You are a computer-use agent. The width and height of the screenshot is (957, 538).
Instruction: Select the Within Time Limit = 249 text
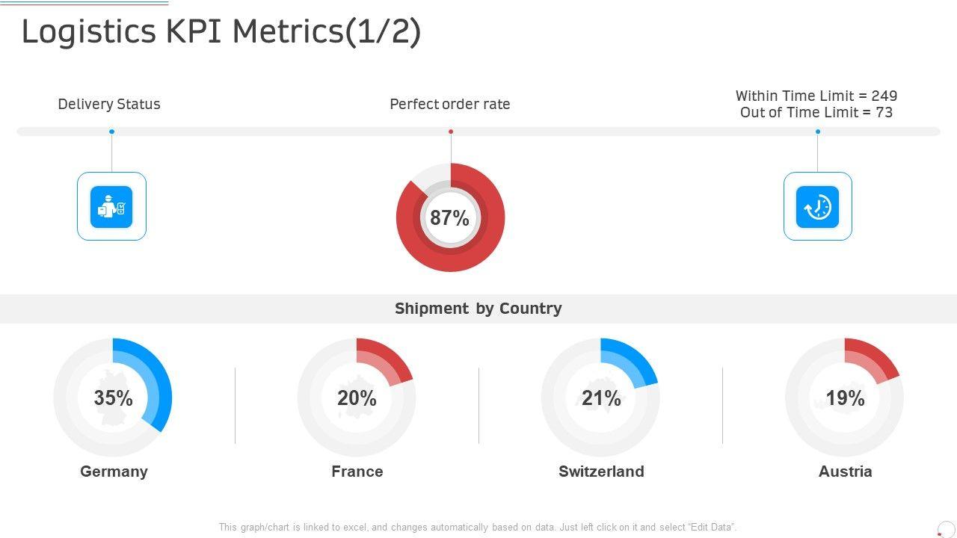pyautogui.click(x=816, y=96)
